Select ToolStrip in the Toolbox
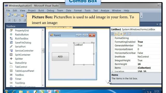Image resolution: width=166 pixels, height=93 pixels. coord(20,83)
